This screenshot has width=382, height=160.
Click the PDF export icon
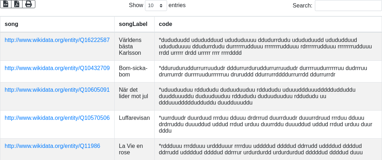17,4
